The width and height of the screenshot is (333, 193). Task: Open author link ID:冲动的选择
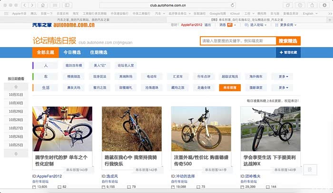183,176
